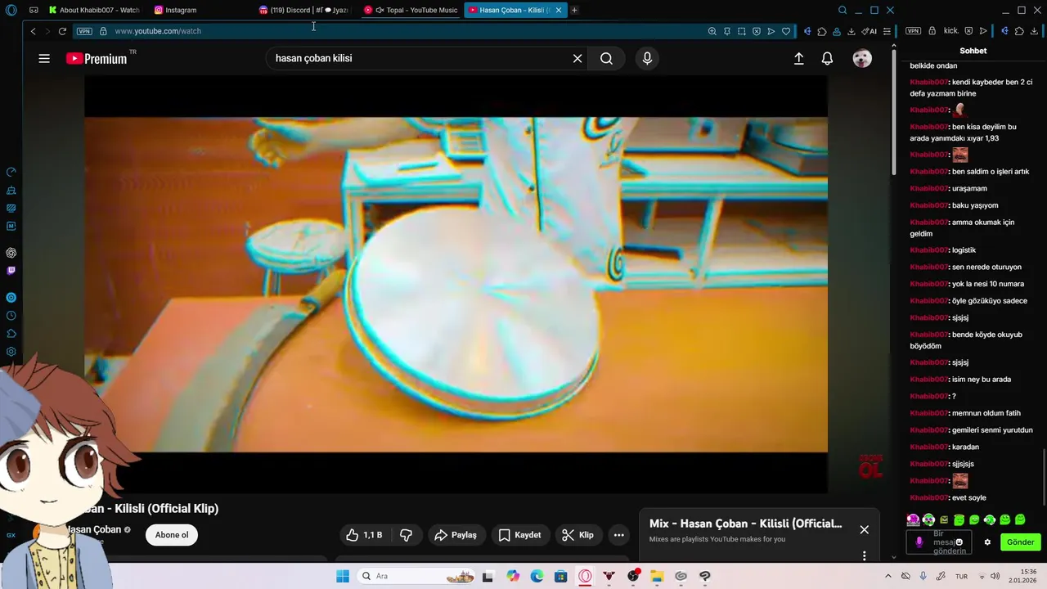Open chat settings gear in Kick chat
The height and width of the screenshot is (589, 1047).
tap(987, 542)
